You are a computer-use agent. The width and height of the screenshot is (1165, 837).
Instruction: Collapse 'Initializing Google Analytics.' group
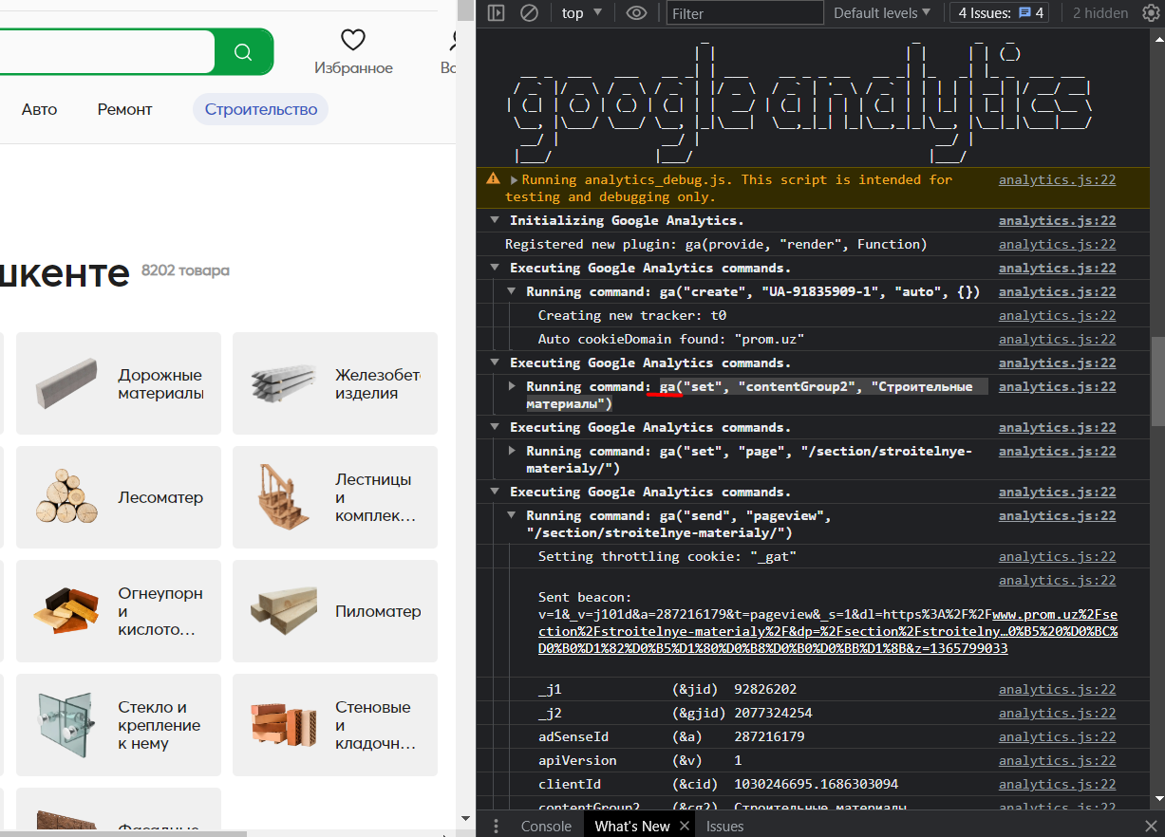[495, 220]
